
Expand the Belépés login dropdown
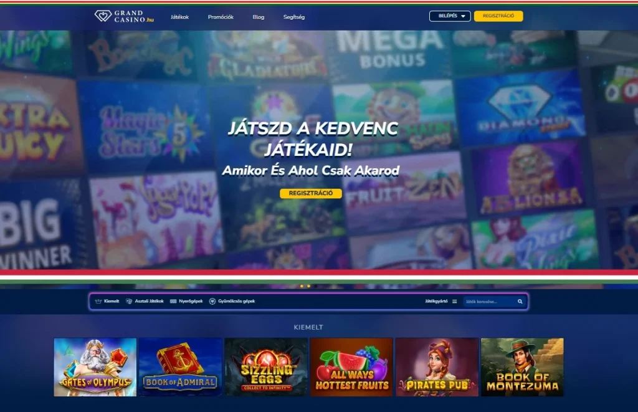pyautogui.click(x=450, y=16)
